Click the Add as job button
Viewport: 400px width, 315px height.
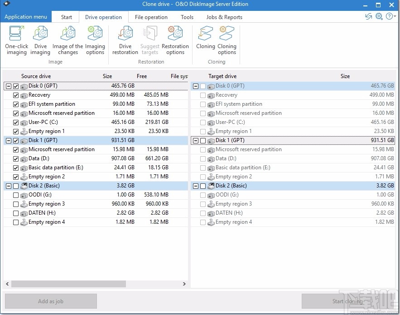[50, 301]
